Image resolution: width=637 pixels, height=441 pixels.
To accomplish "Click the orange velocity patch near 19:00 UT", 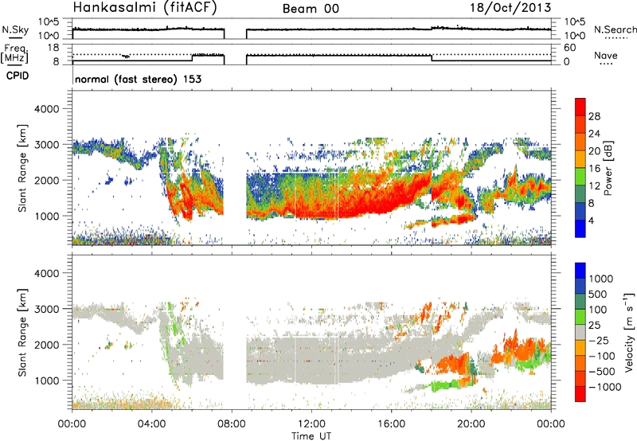I will (x=452, y=363).
